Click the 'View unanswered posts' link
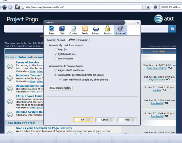This screenshot has width=182, height=143. (x=163, y=46)
